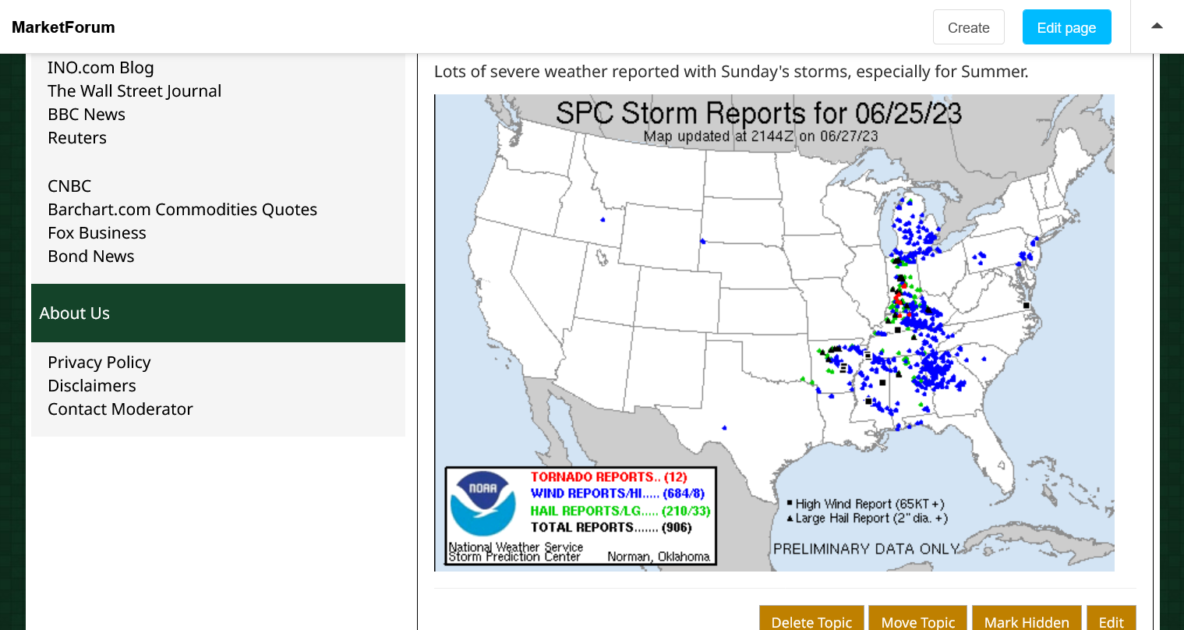1184x630 pixels.
Task: Click the PRELIMINARY DATA ONLY label
Action: point(866,549)
